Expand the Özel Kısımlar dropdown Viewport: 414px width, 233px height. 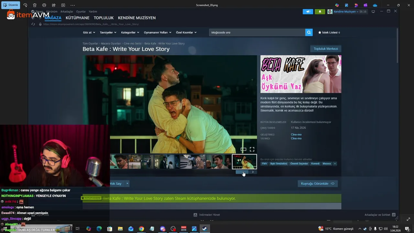186,32
